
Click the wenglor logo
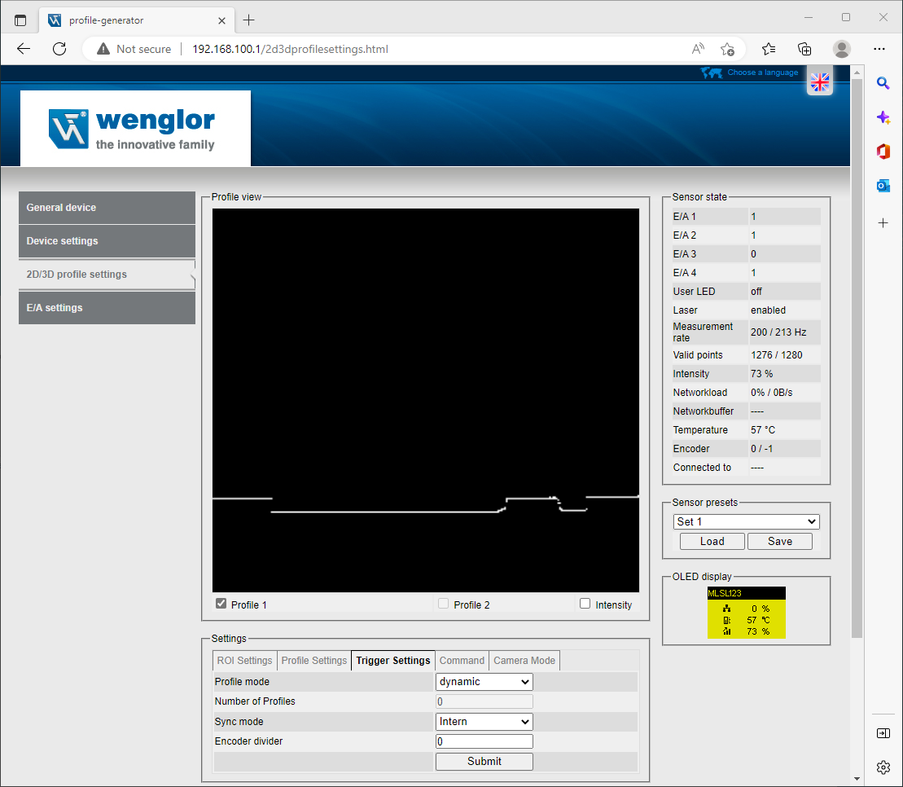coord(135,129)
